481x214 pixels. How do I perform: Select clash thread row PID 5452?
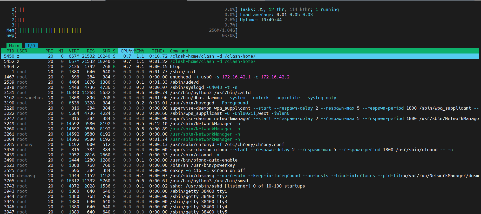[x=240, y=61]
